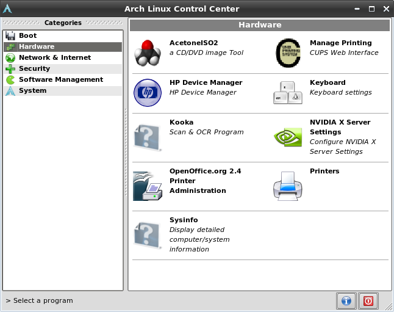Click the Kooka title text
This screenshot has height=312, width=394.
181,123
